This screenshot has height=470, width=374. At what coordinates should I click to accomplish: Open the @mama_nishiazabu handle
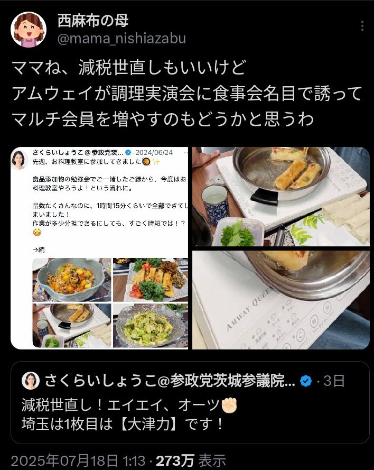(x=121, y=39)
